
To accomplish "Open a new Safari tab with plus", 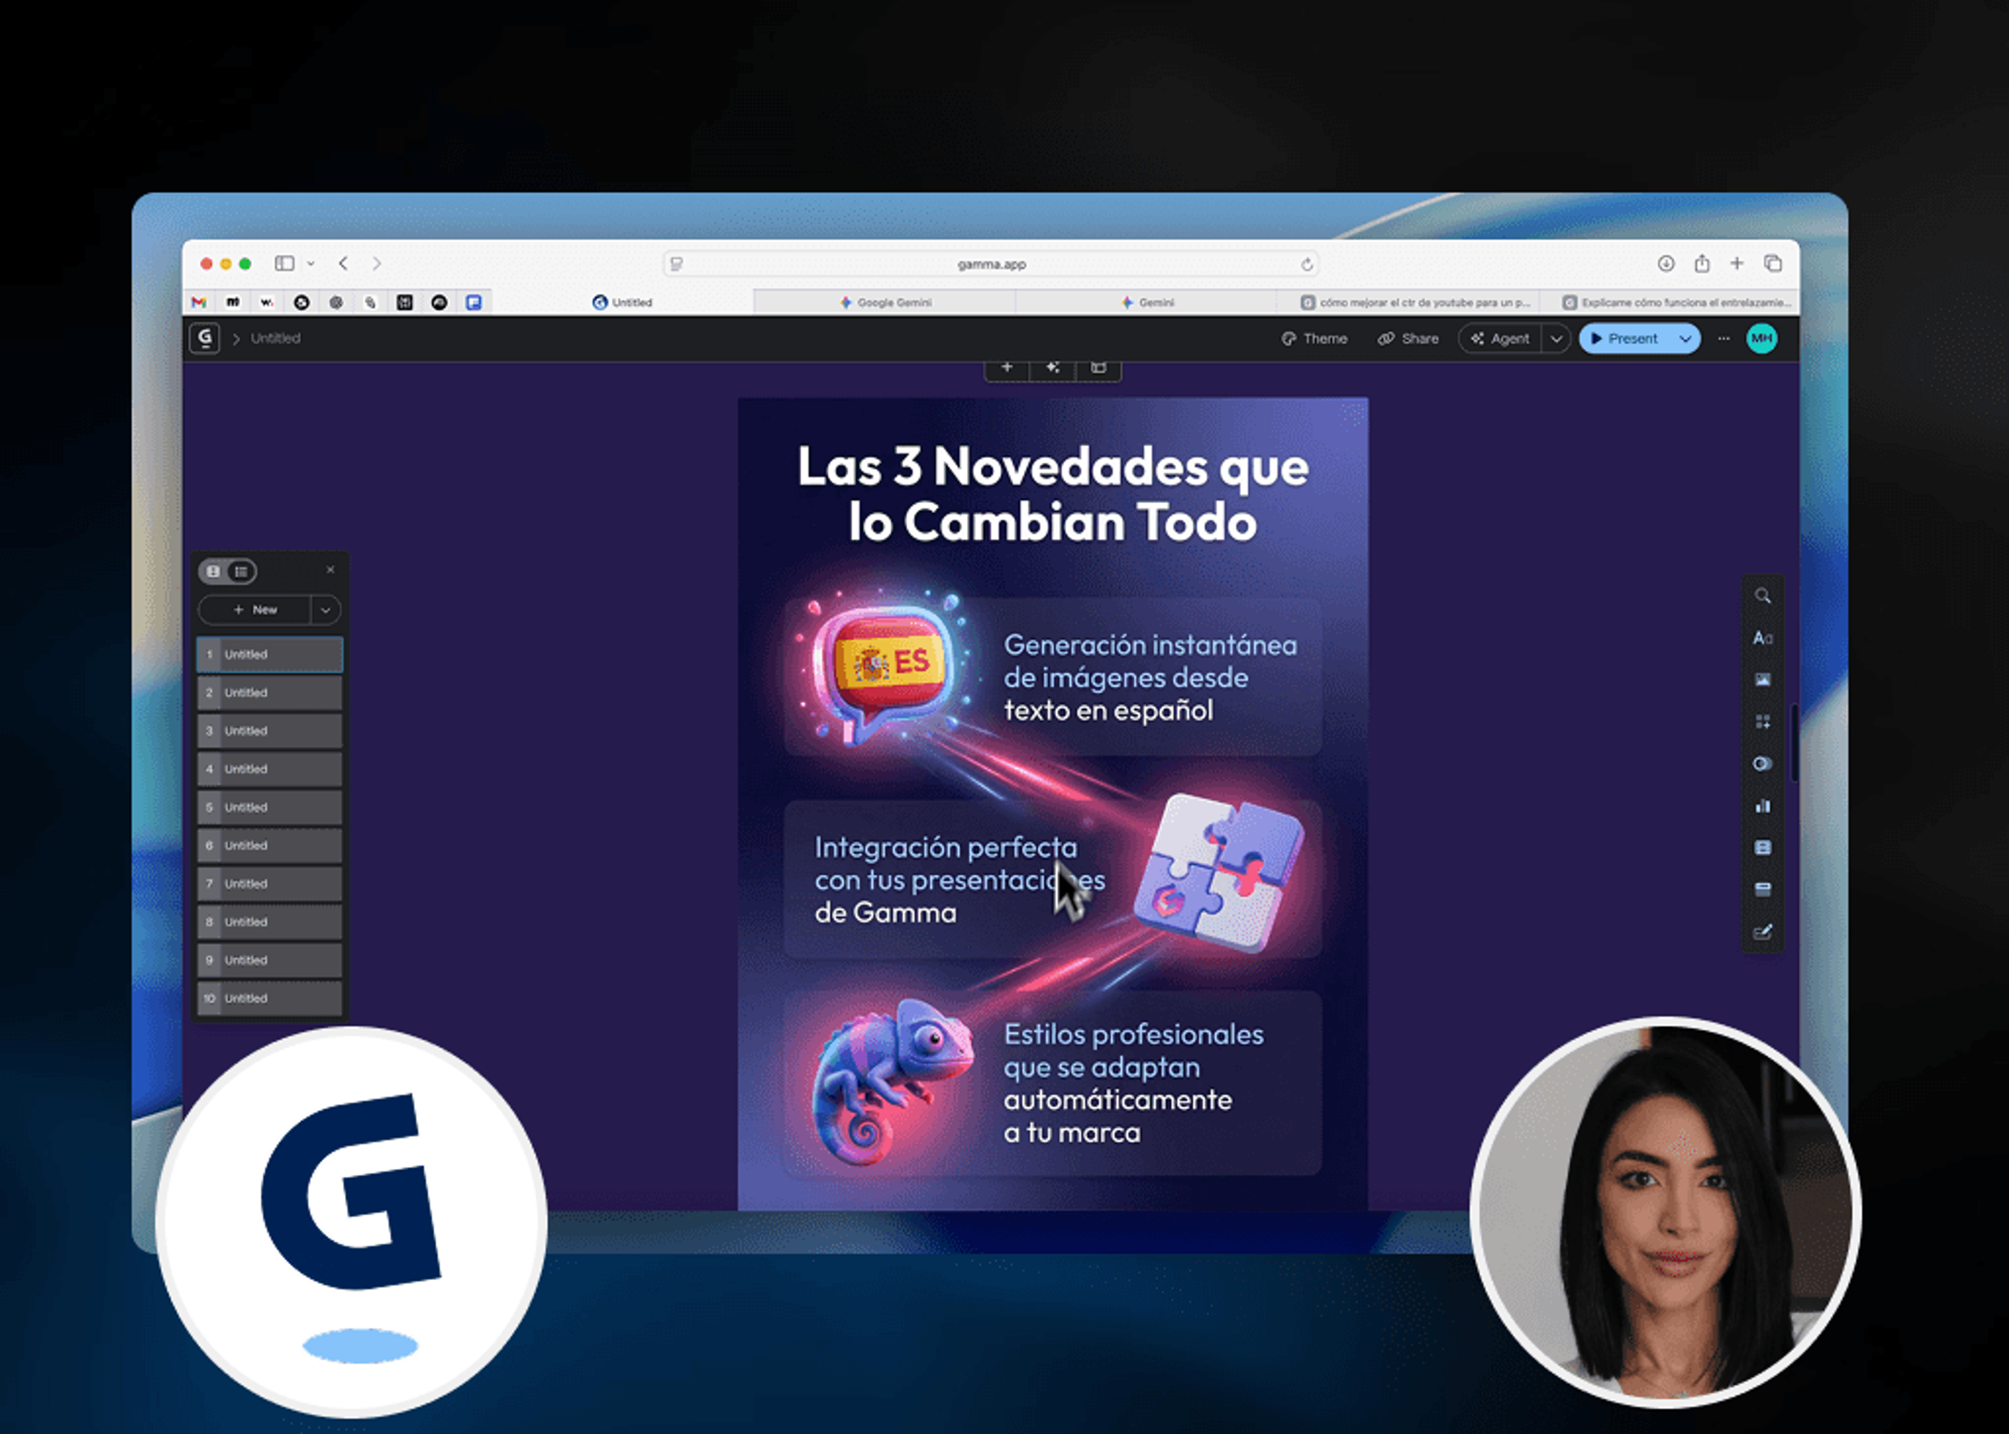I will [1736, 263].
